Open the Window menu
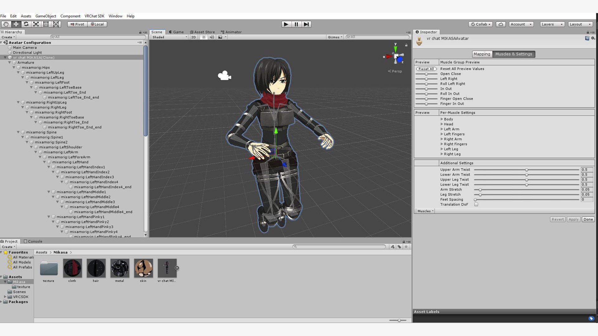This screenshot has width=598, height=336. coord(115,16)
